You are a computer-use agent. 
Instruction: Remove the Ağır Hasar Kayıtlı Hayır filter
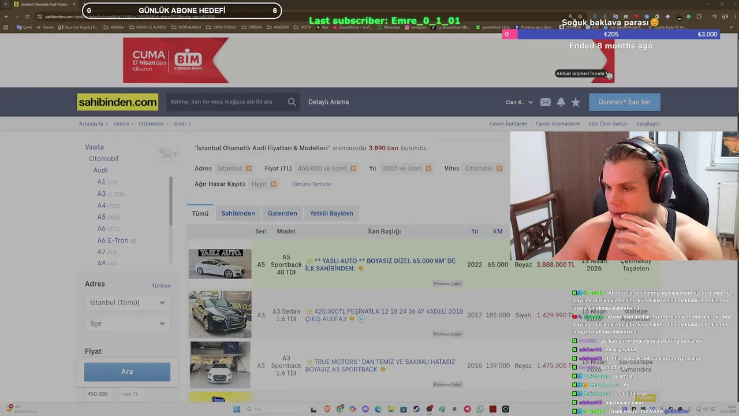tap(273, 184)
